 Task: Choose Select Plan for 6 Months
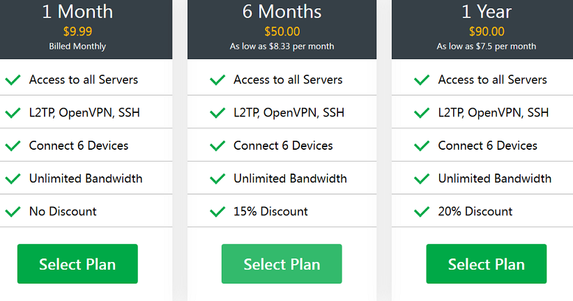click(282, 264)
